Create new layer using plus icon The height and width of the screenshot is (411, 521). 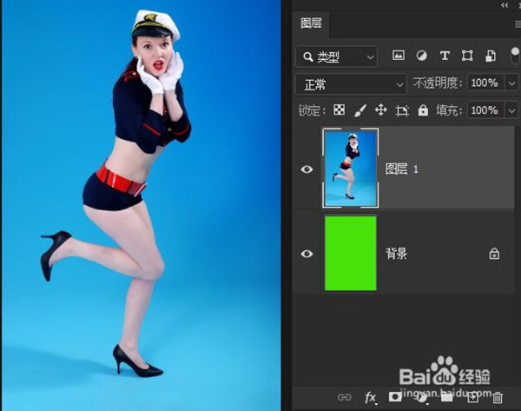[473, 397]
